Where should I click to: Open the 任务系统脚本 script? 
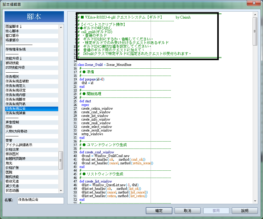pos(32,99)
